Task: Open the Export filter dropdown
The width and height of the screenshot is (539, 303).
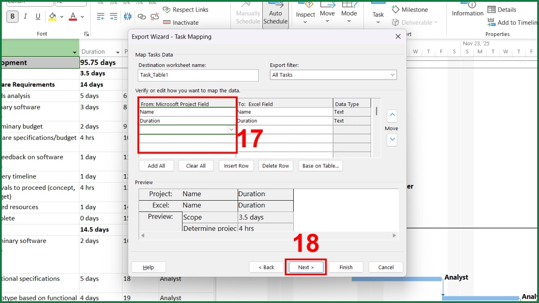Action: (393, 75)
